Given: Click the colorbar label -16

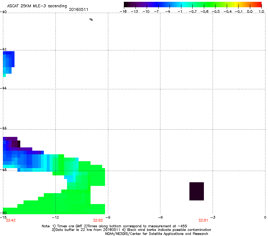Looking at the screenshot, I should [123, 12].
